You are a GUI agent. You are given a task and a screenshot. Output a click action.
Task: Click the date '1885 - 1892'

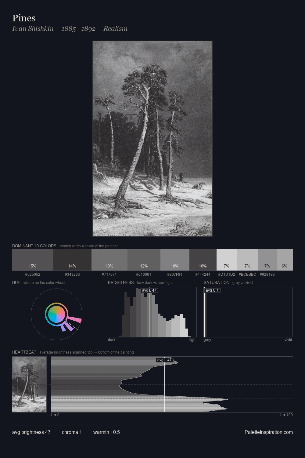tap(78, 28)
